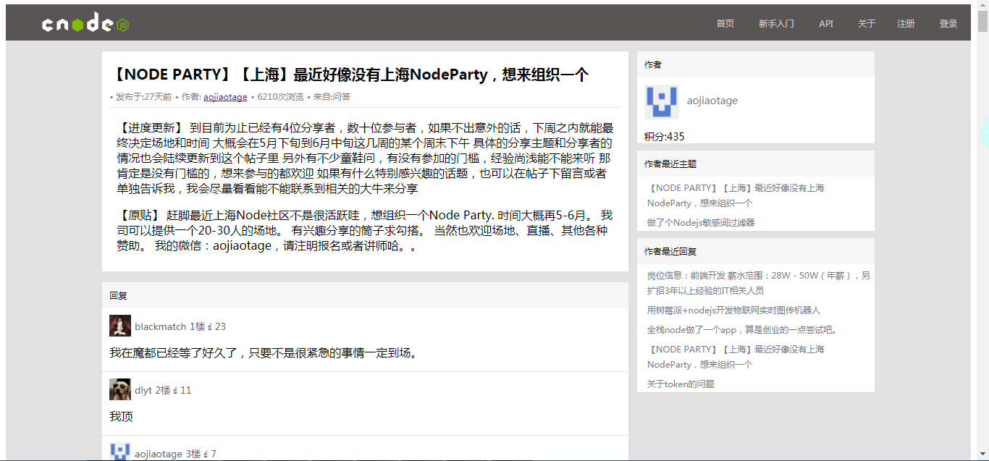The image size is (989, 461).
Task: Click author link aojiaotage under post title
Action: [225, 96]
